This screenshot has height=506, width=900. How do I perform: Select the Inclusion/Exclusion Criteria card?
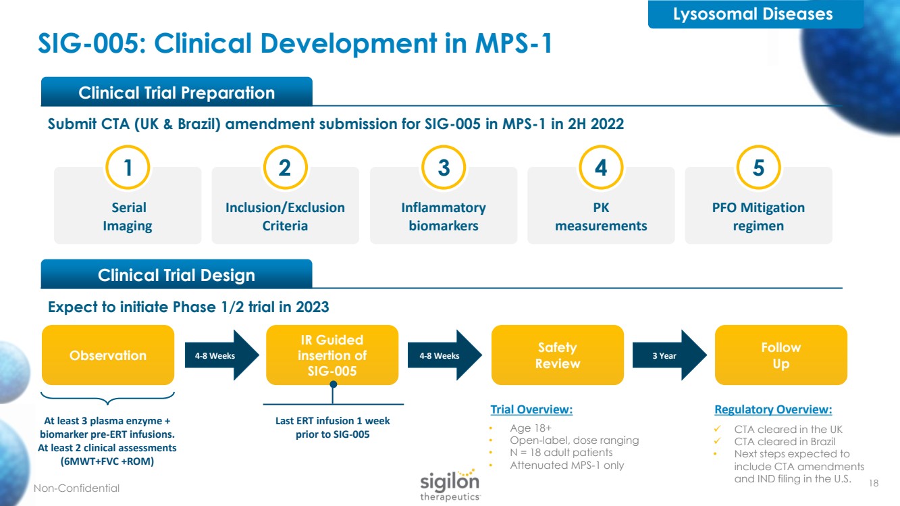(x=285, y=205)
